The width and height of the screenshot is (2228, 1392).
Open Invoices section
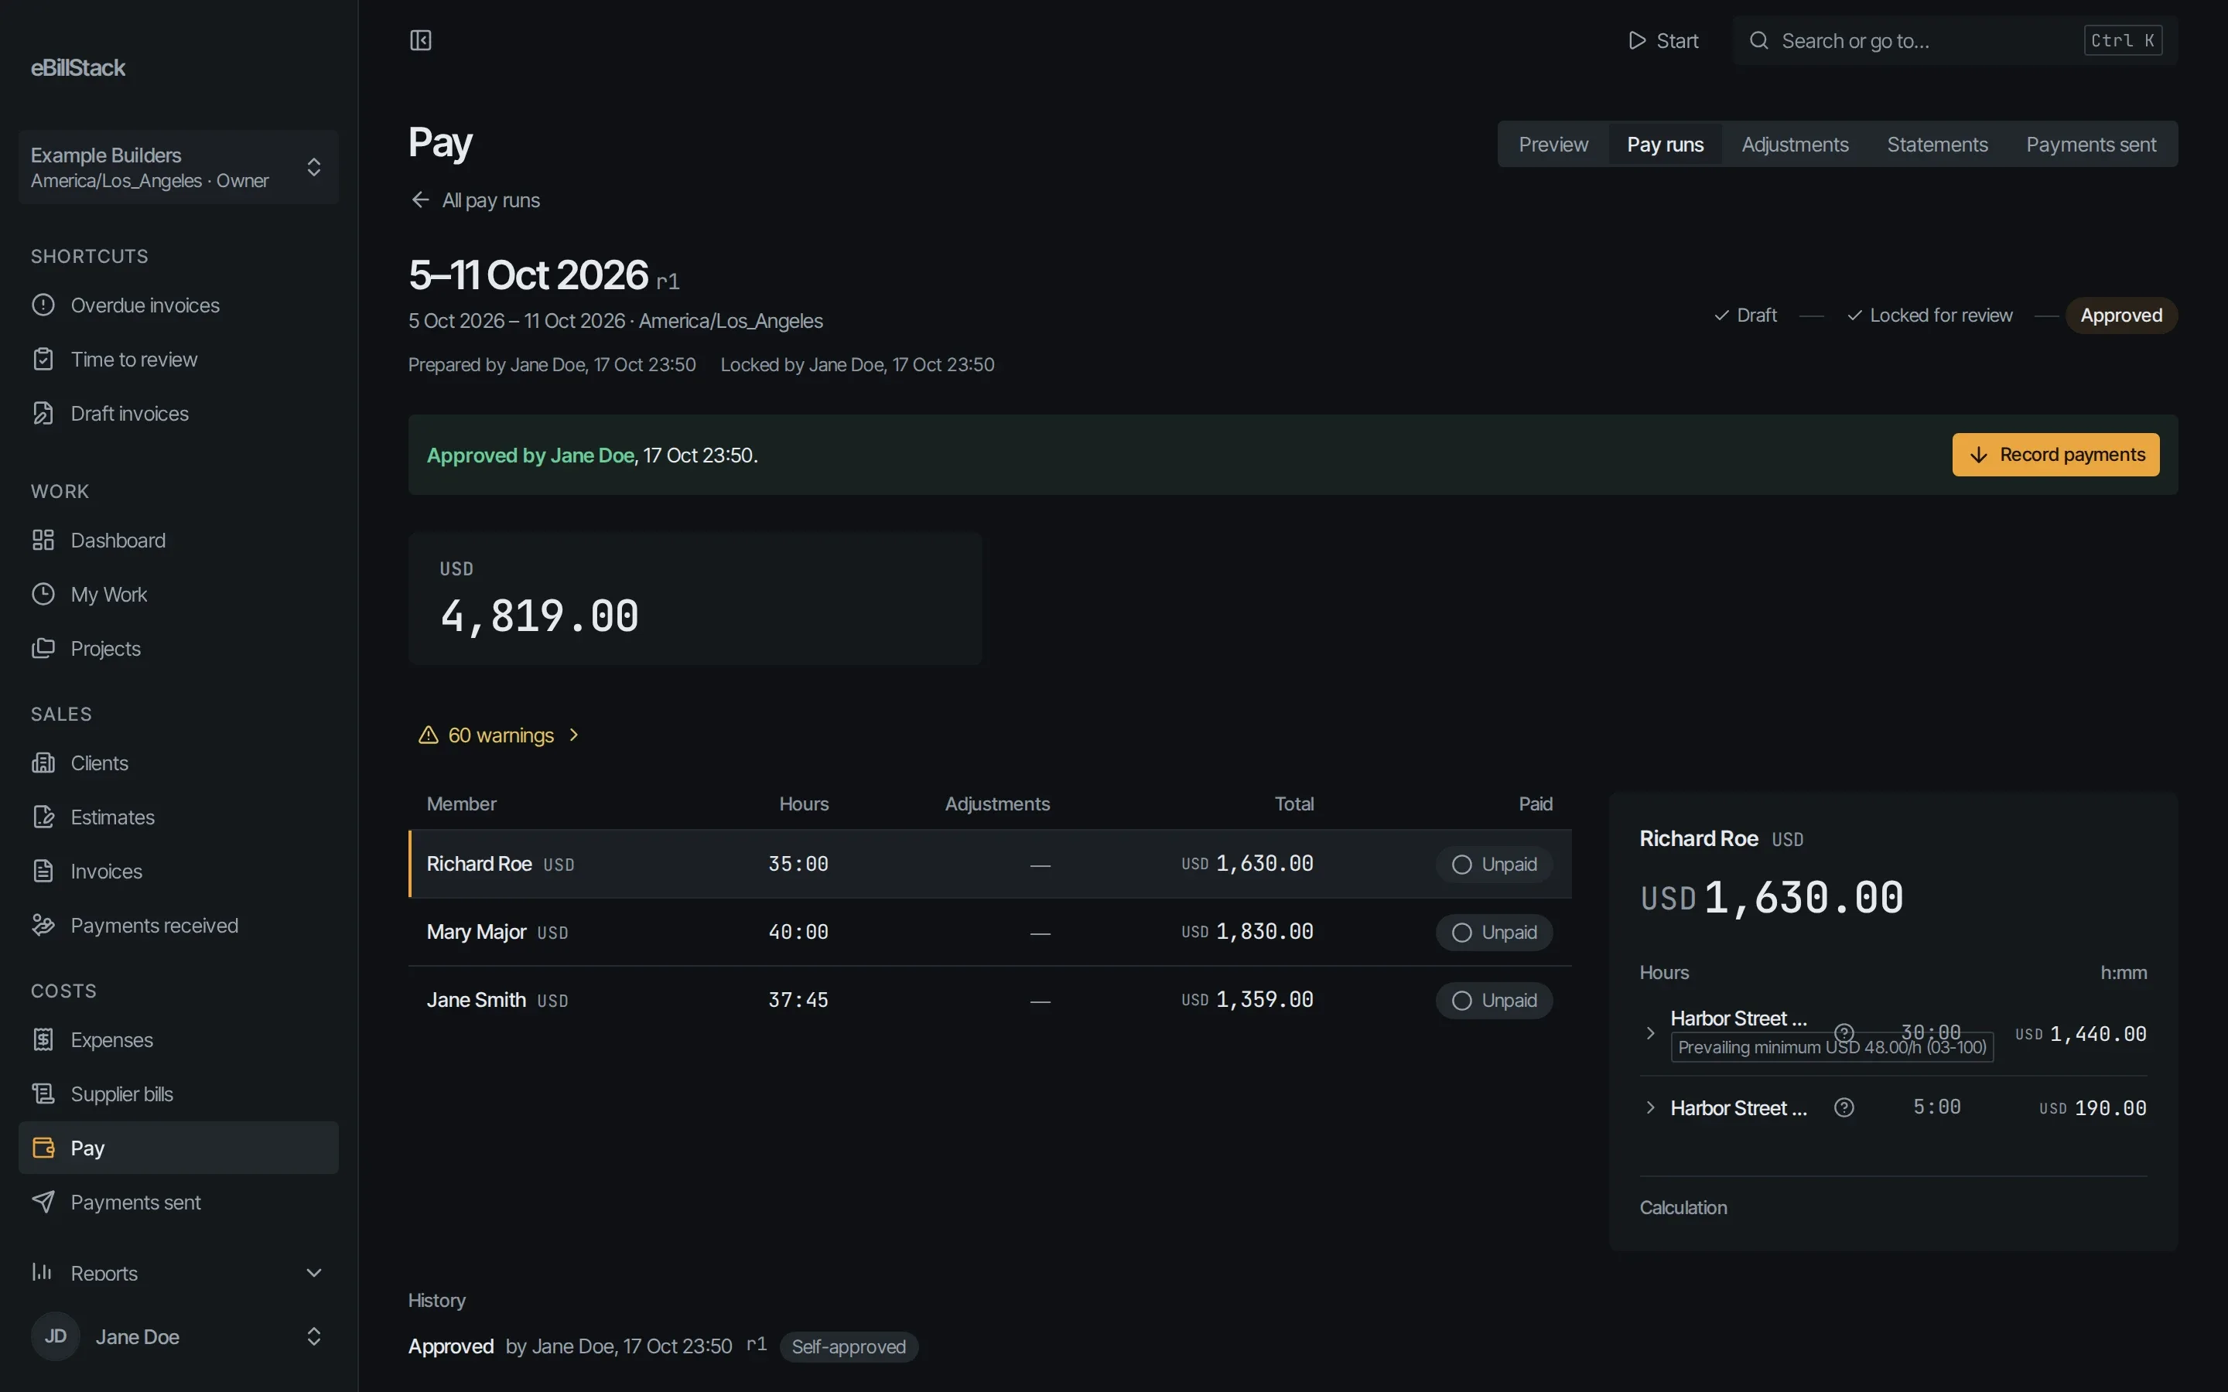[x=179, y=872]
